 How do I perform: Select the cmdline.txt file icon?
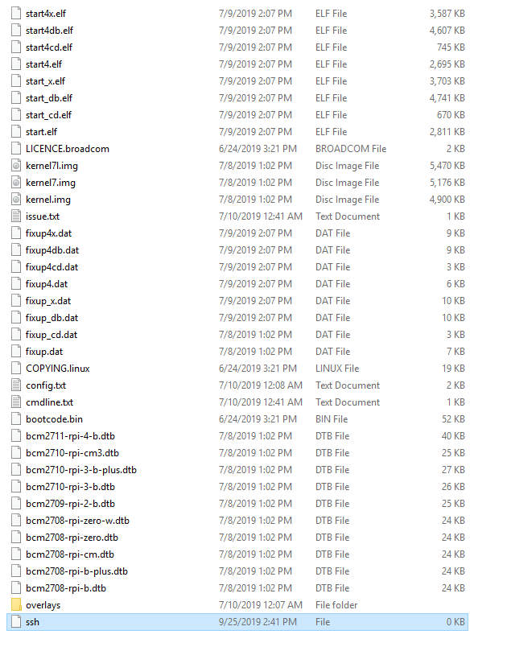pyautogui.click(x=16, y=402)
